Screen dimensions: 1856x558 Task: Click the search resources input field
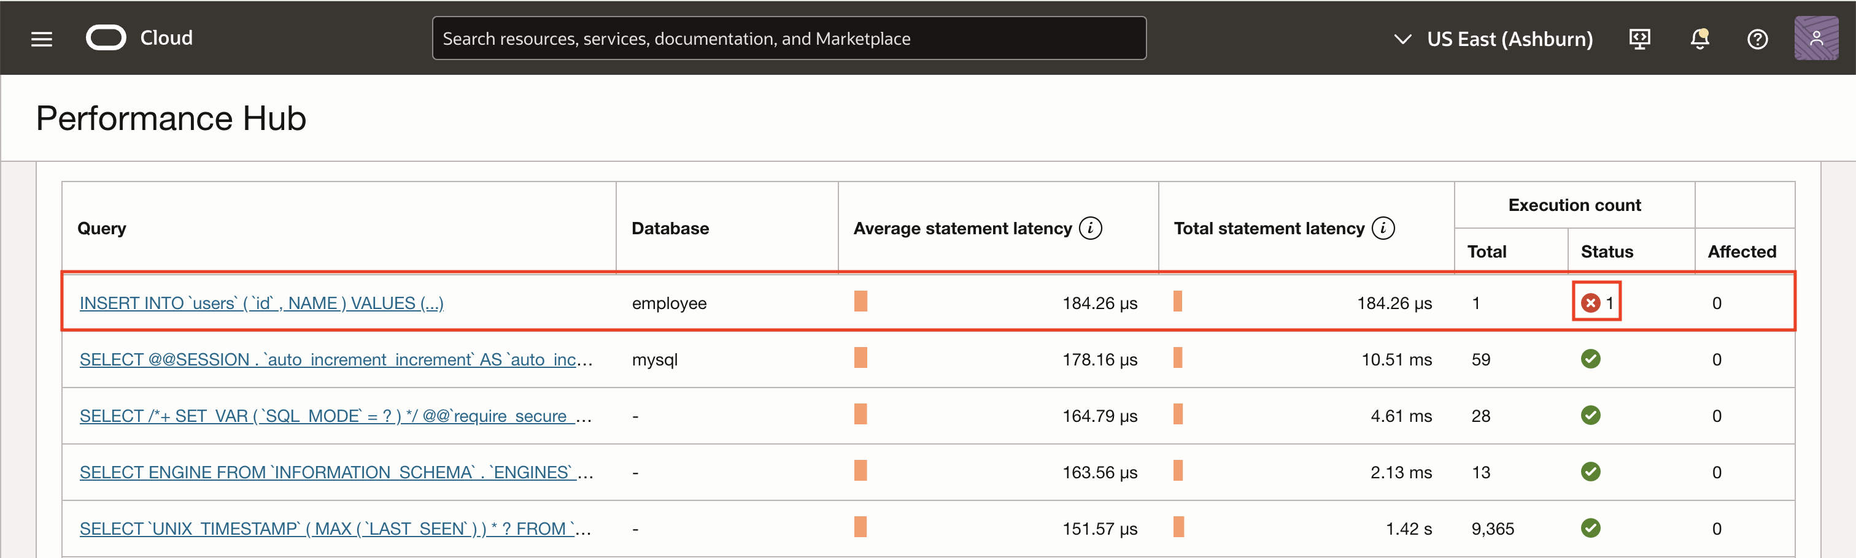(788, 37)
